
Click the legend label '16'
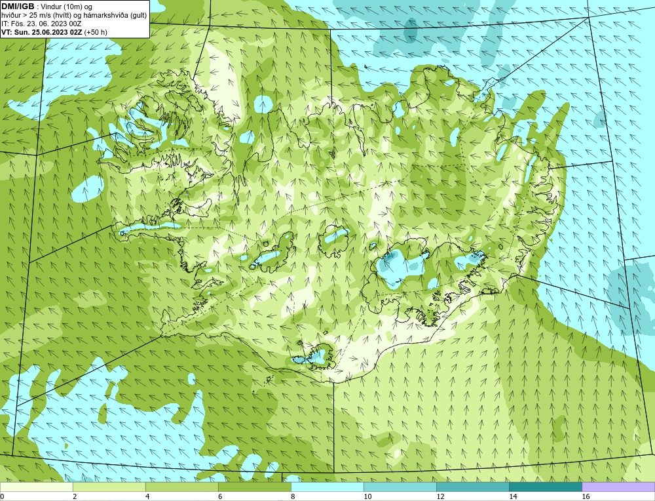point(586,496)
